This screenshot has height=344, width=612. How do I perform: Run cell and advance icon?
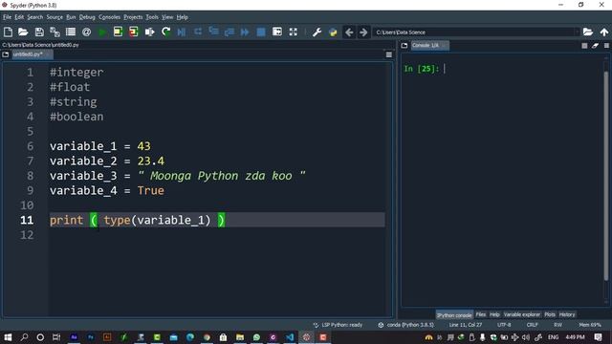pyautogui.click(x=134, y=32)
